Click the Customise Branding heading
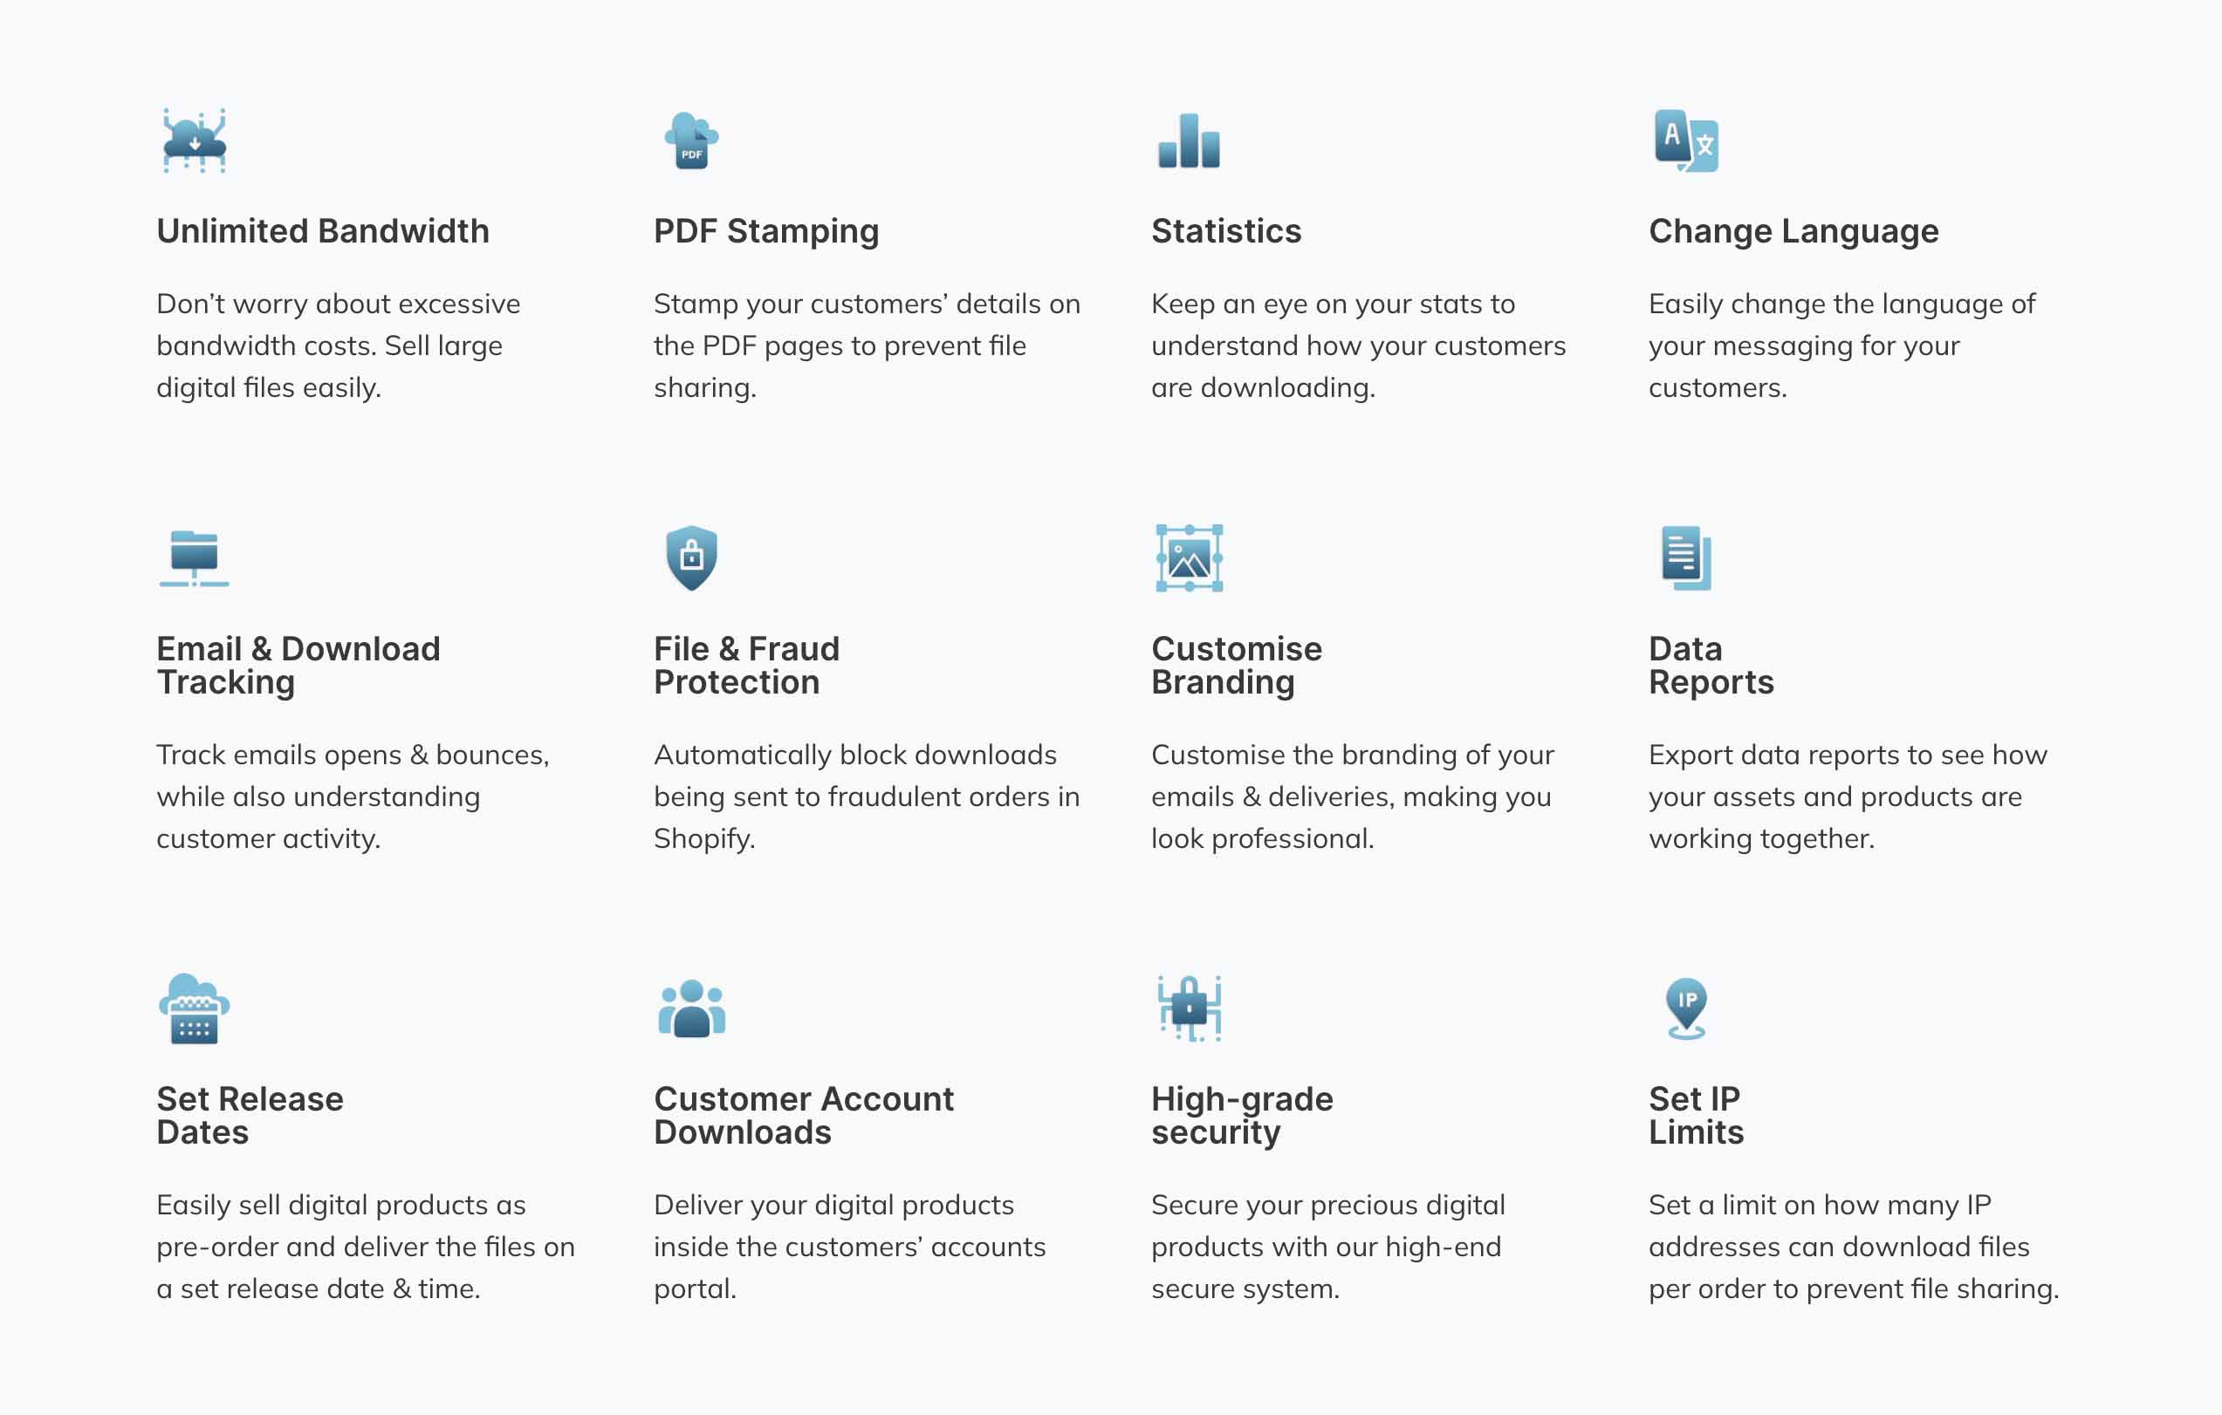 [x=1237, y=665]
